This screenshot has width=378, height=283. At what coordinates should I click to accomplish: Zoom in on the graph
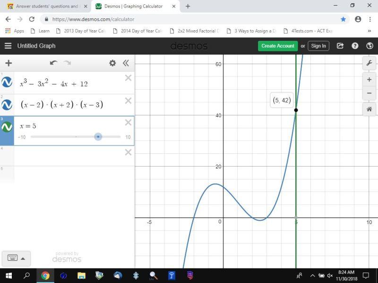[369, 80]
